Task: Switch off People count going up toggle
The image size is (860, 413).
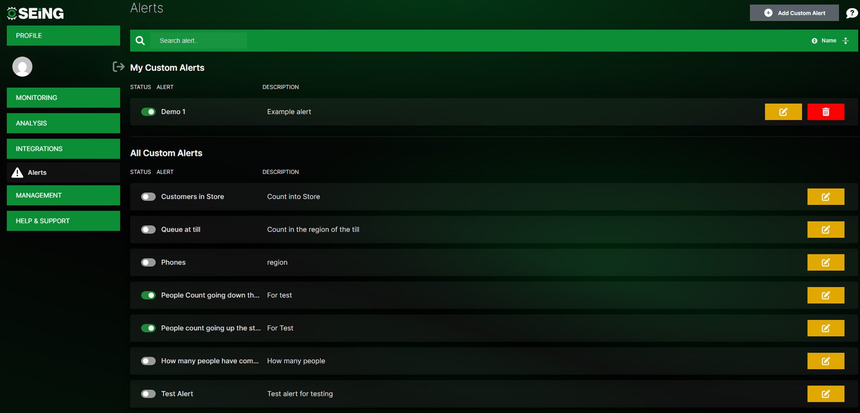Action: [x=148, y=328]
